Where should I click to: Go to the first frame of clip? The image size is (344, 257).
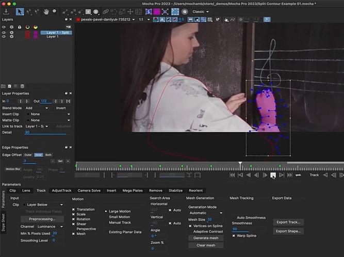coord(232,175)
